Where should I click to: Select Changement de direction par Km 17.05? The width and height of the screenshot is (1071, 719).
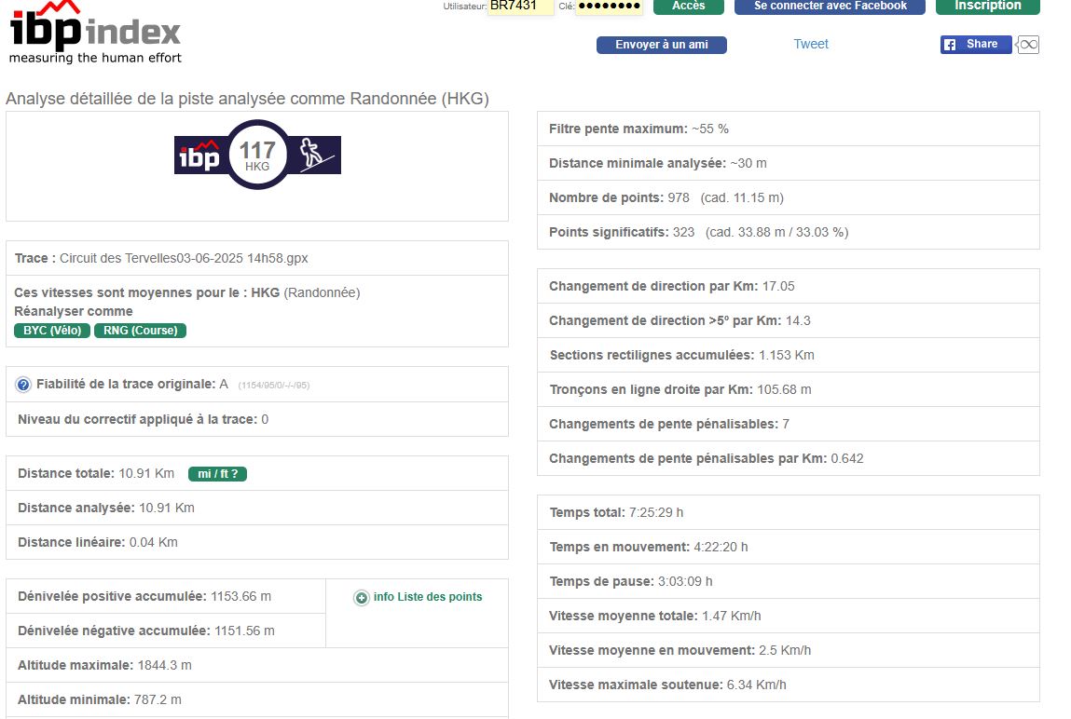pos(672,287)
